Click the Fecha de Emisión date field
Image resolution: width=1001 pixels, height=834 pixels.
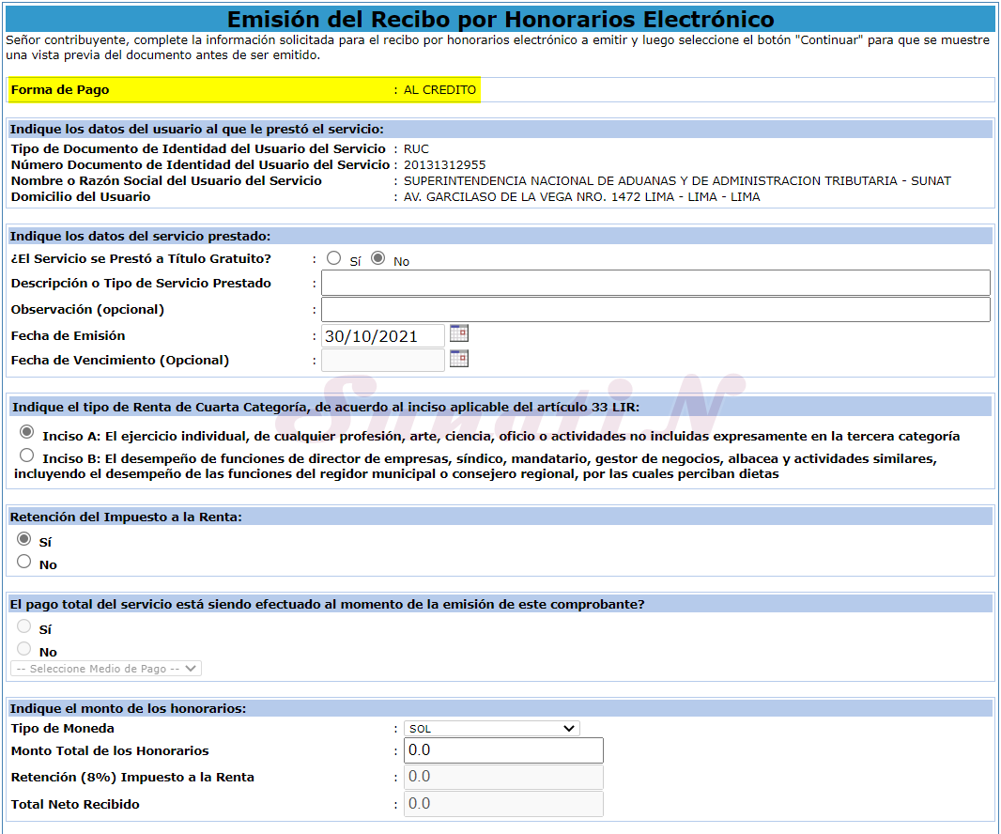coord(383,336)
